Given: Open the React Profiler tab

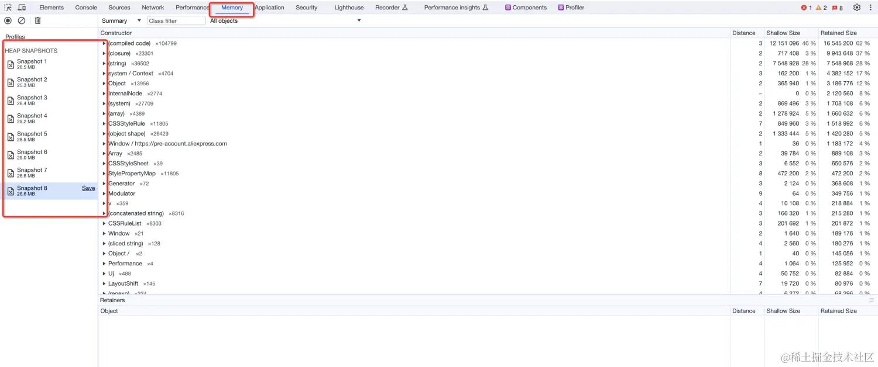Looking at the screenshot, I should (x=571, y=8).
